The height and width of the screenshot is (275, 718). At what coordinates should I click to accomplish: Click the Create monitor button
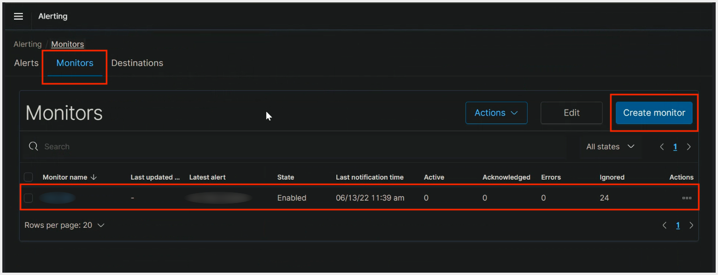pos(653,112)
